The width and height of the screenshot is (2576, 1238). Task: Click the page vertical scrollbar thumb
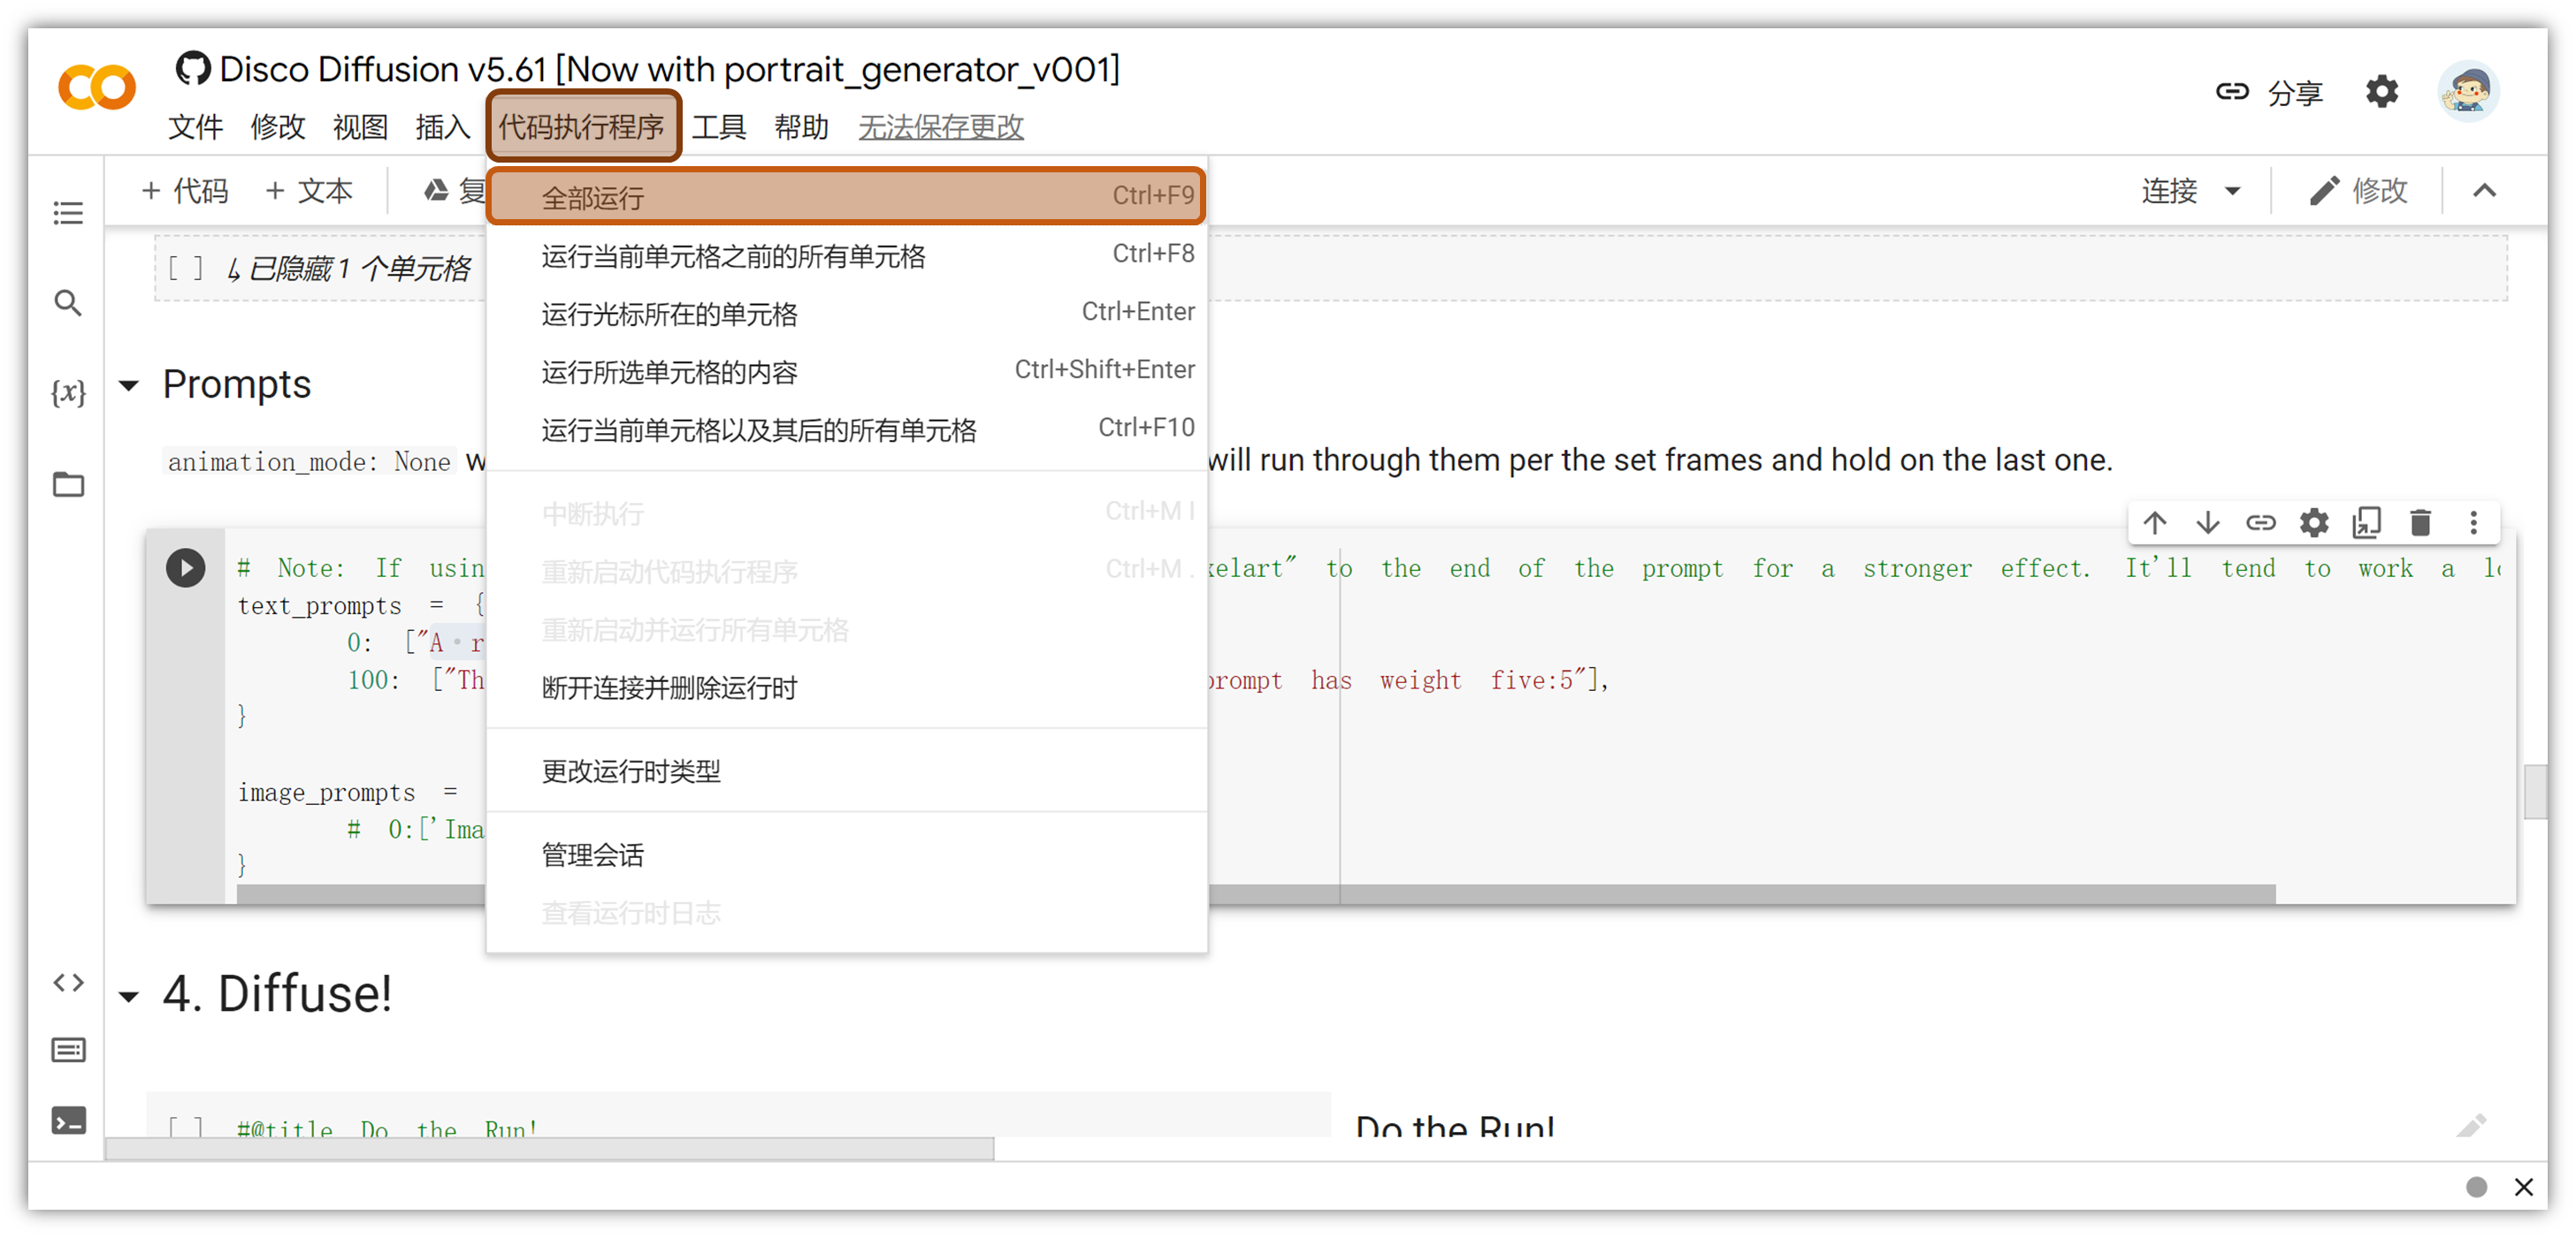2535,792
